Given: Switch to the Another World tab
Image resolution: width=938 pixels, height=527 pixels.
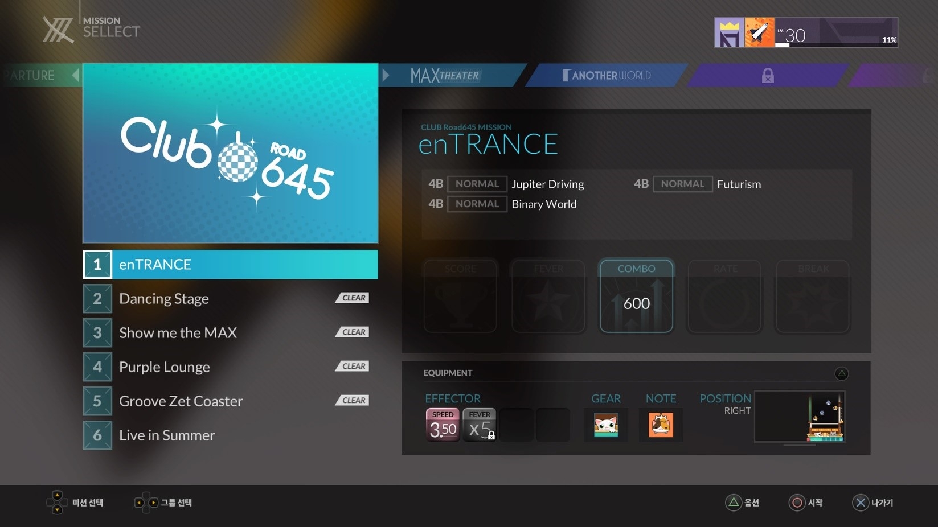Looking at the screenshot, I should [x=607, y=75].
